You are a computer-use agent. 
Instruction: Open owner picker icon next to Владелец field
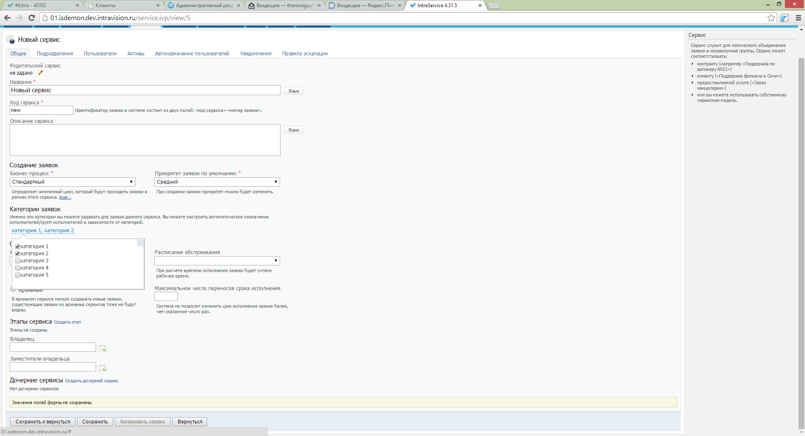click(x=103, y=348)
